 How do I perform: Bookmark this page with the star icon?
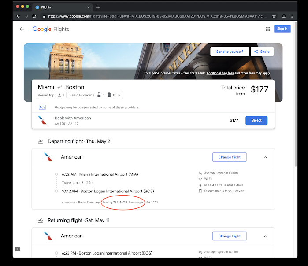[274, 16]
